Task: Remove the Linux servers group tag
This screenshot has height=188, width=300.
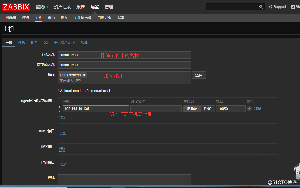Action: click(84, 75)
